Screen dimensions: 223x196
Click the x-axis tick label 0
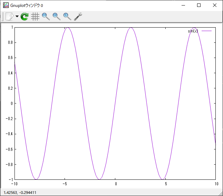116,184
